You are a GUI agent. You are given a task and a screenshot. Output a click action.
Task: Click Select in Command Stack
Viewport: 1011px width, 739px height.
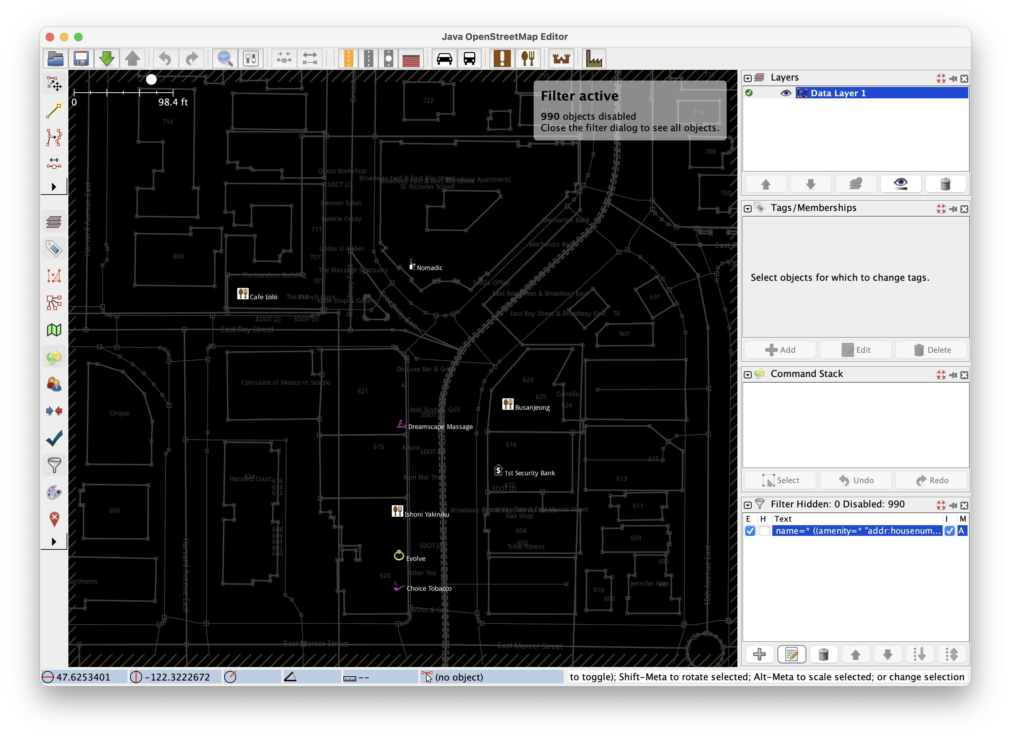point(780,480)
